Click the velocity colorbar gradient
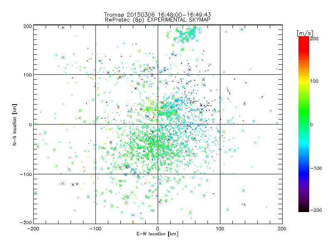This screenshot has width=332, height=249. tap(304, 124)
